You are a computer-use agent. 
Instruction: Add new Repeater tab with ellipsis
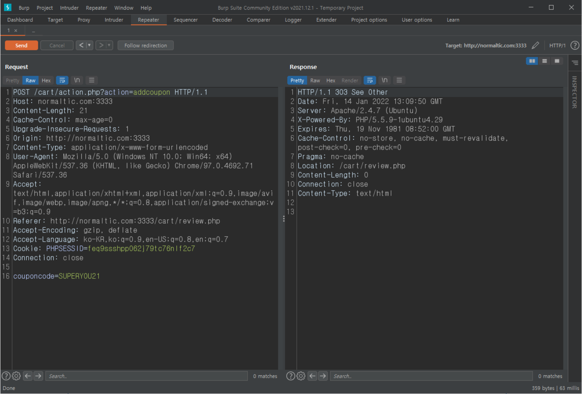33,31
